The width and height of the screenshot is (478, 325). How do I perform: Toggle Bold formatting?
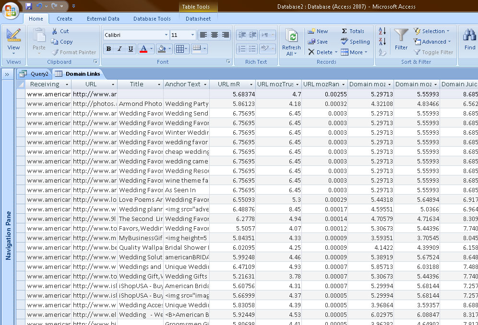[x=108, y=49]
